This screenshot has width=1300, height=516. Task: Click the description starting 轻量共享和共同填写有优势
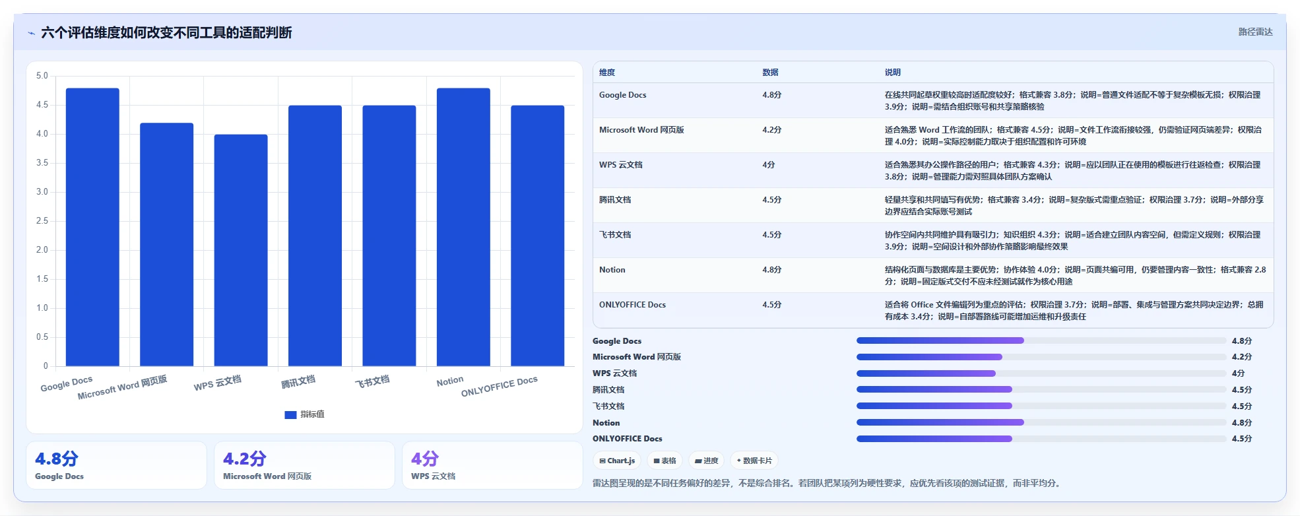pyautogui.click(x=1074, y=206)
